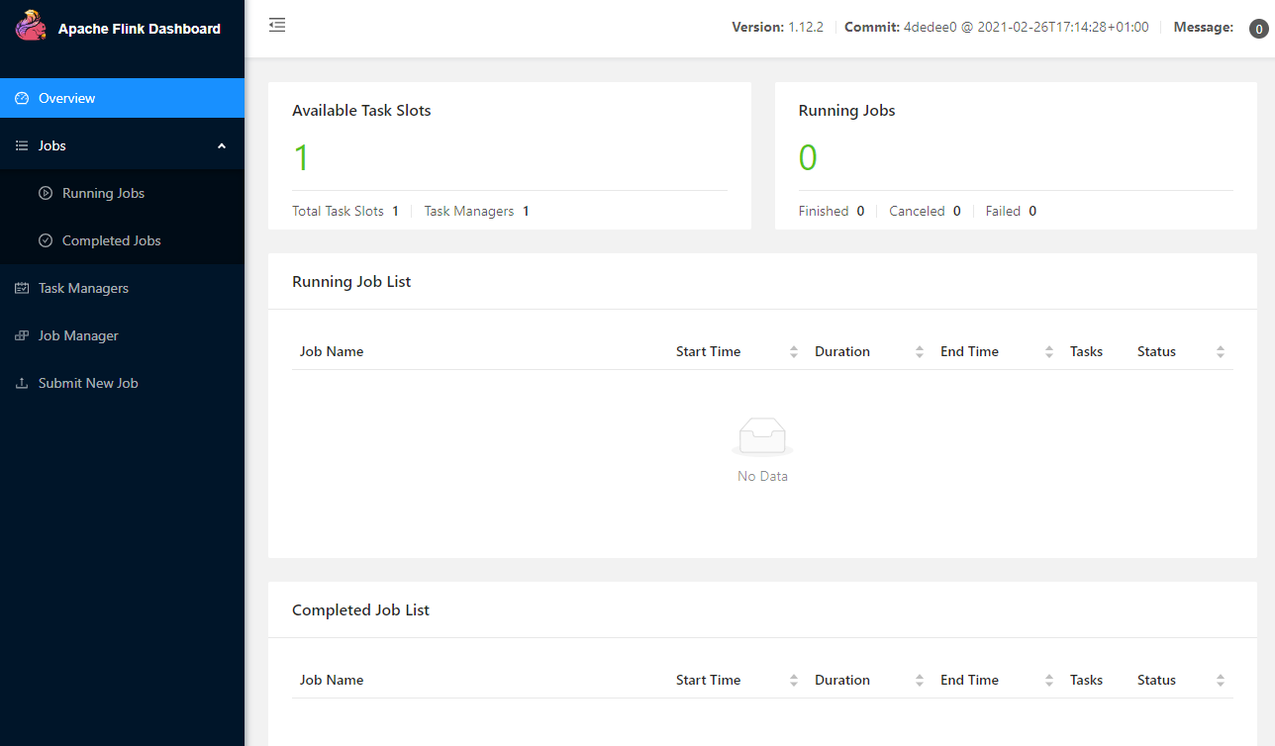Image resolution: width=1275 pixels, height=746 pixels.
Task: Click Job Name header in Completed Job List
Action: coord(332,680)
